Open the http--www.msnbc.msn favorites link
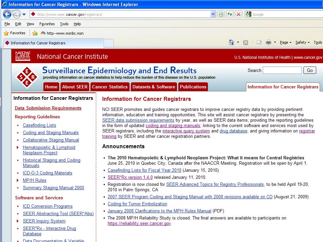Image resolution: width=323 pixels, height=242 pixels. click(x=62, y=33)
